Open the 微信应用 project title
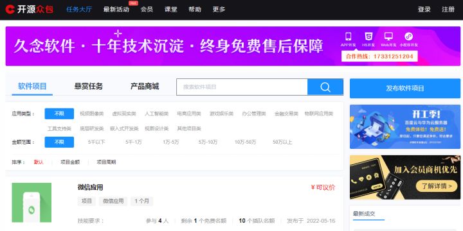Screen dimensions: 463x231 [91, 187]
